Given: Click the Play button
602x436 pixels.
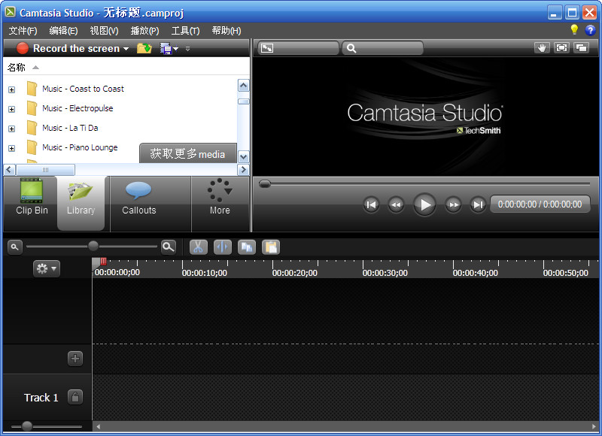Looking at the screenshot, I should 424,204.
